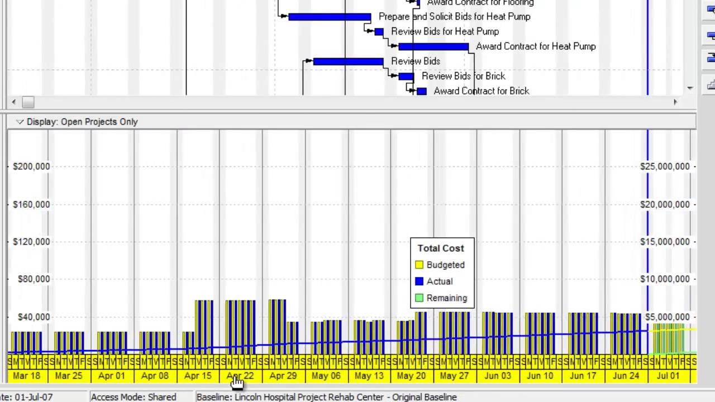
Task: Open the steps icon on right toolbar
Action: (711, 85)
